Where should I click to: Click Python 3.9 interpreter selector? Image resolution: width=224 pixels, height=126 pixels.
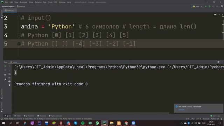(x=215, y=119)
